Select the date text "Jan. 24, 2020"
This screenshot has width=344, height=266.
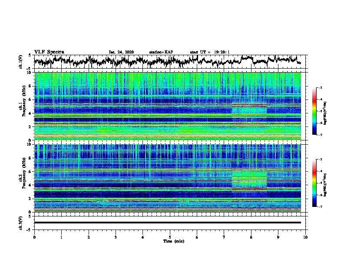pyautogui.click(x=121, y=52)
